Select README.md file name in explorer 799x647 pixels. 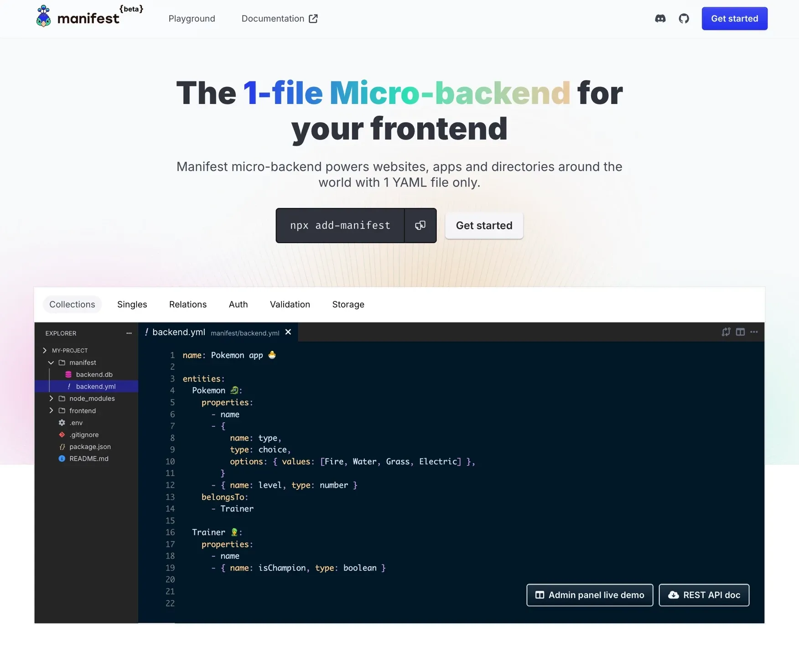point(89,459)
